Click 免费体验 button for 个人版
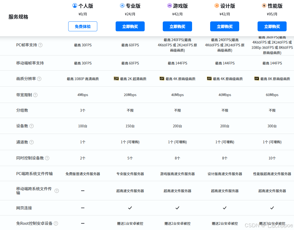The image size is (294, 230). [x=83, y=26]
